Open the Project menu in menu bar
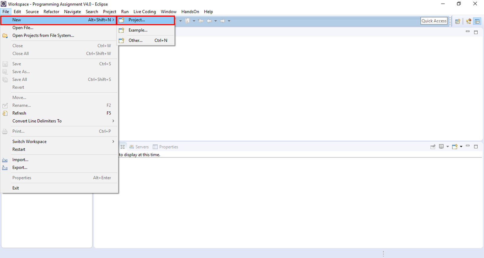 pos(110,12)
